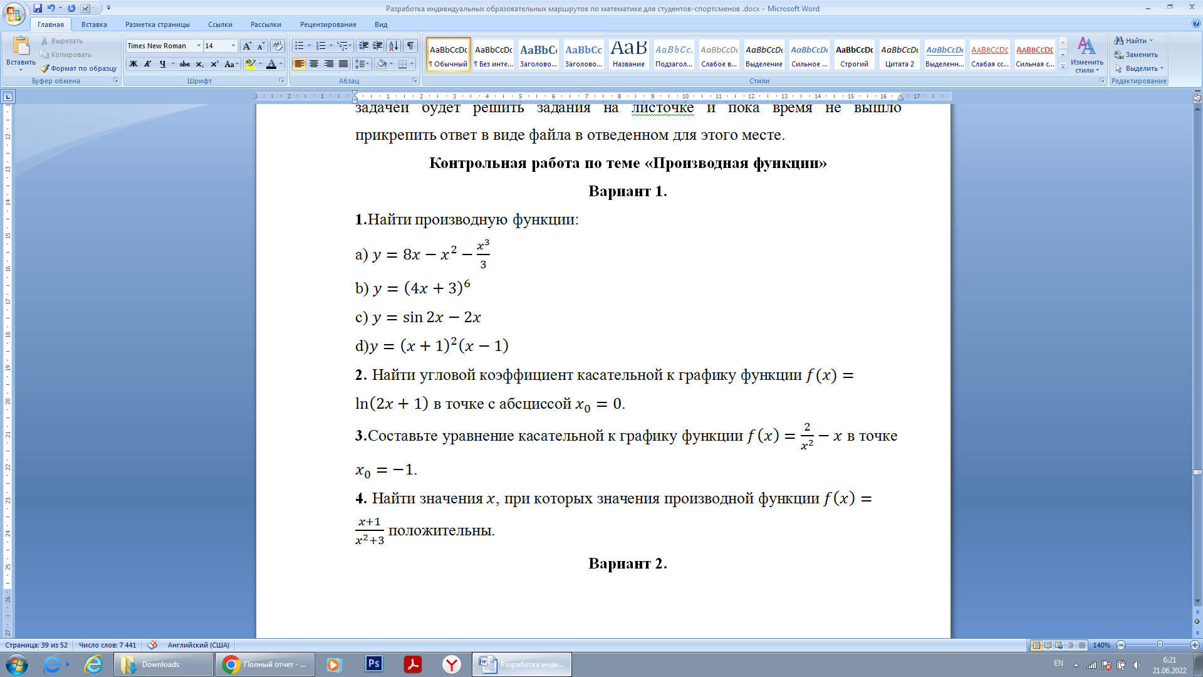Open Word help icon

pyautogui.click(x=1196, y=24)
